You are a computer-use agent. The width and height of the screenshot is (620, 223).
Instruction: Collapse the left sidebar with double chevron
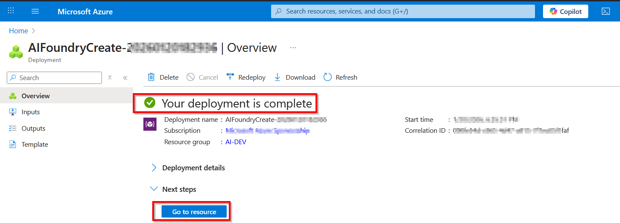[x=125, y=78]
